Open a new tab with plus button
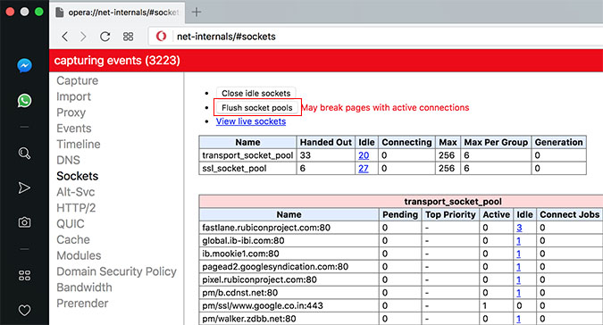603x325 pixels. (197, 12)
